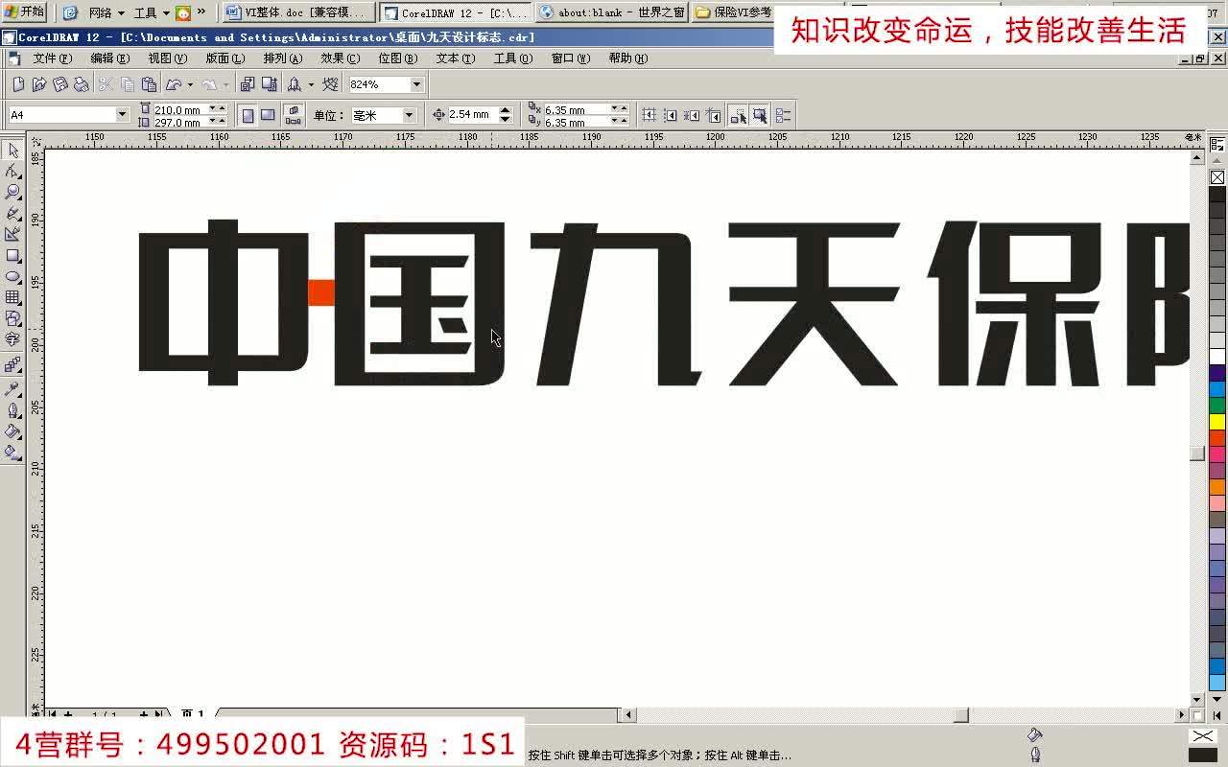Toggle landscape page orientation
Screen dimensions: 1228x767
(x=267, y=114)
